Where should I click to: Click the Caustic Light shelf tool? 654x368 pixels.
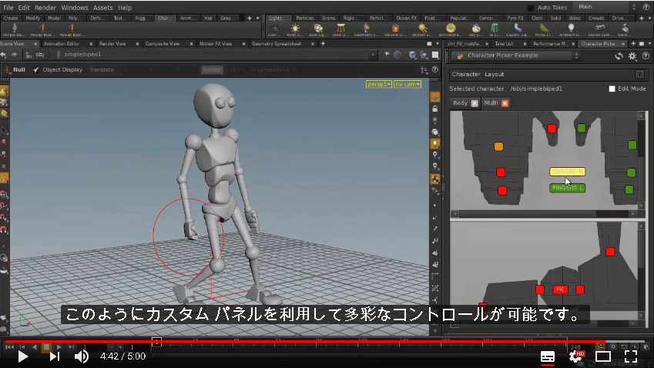coord(518,30)
